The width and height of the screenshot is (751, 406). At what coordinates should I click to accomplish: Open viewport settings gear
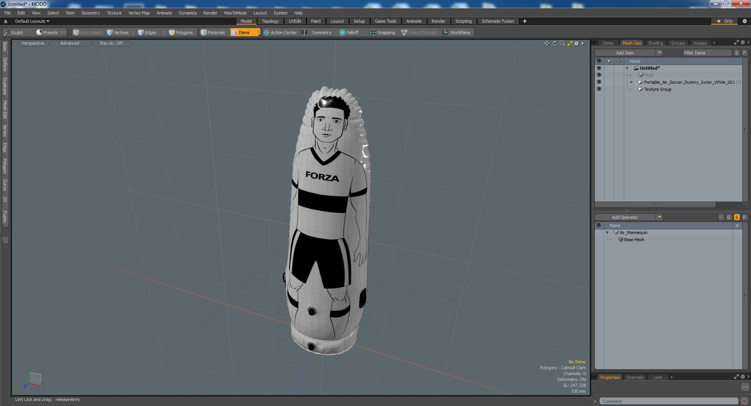[x=576, y=43]
